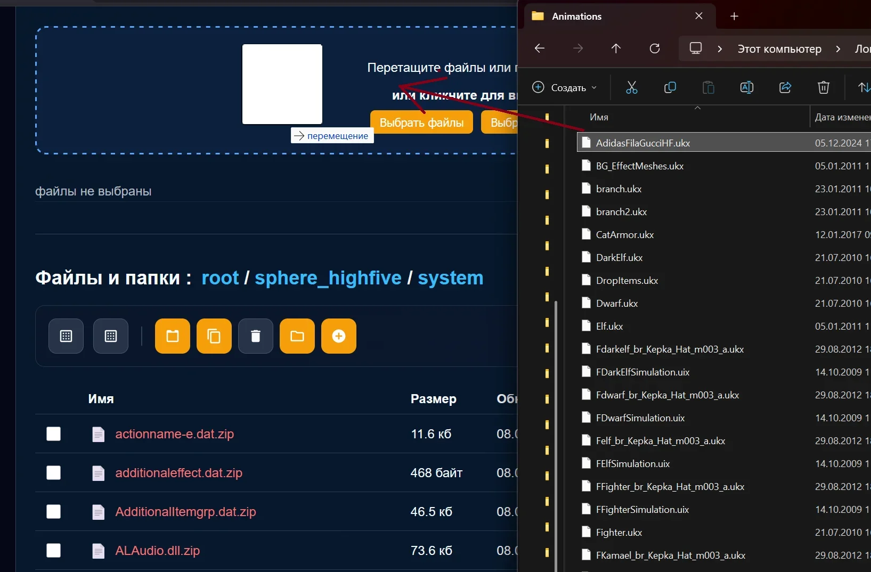Click the Share icon in Explorer toolbar
The height and width of the screenshot is (572, 871).
(785, 87)
